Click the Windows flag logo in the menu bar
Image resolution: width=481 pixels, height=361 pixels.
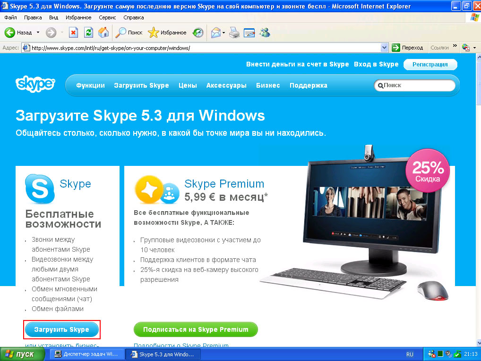(x=474, y=17)
